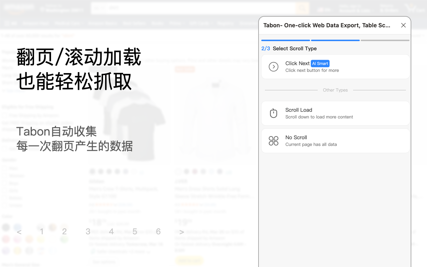427x267 pixels.
Task: Click the mouse icon for Scroll Load
Action: [x=274, y=113]
